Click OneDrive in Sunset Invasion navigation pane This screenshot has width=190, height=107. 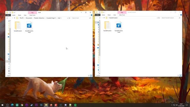(98, 48)
